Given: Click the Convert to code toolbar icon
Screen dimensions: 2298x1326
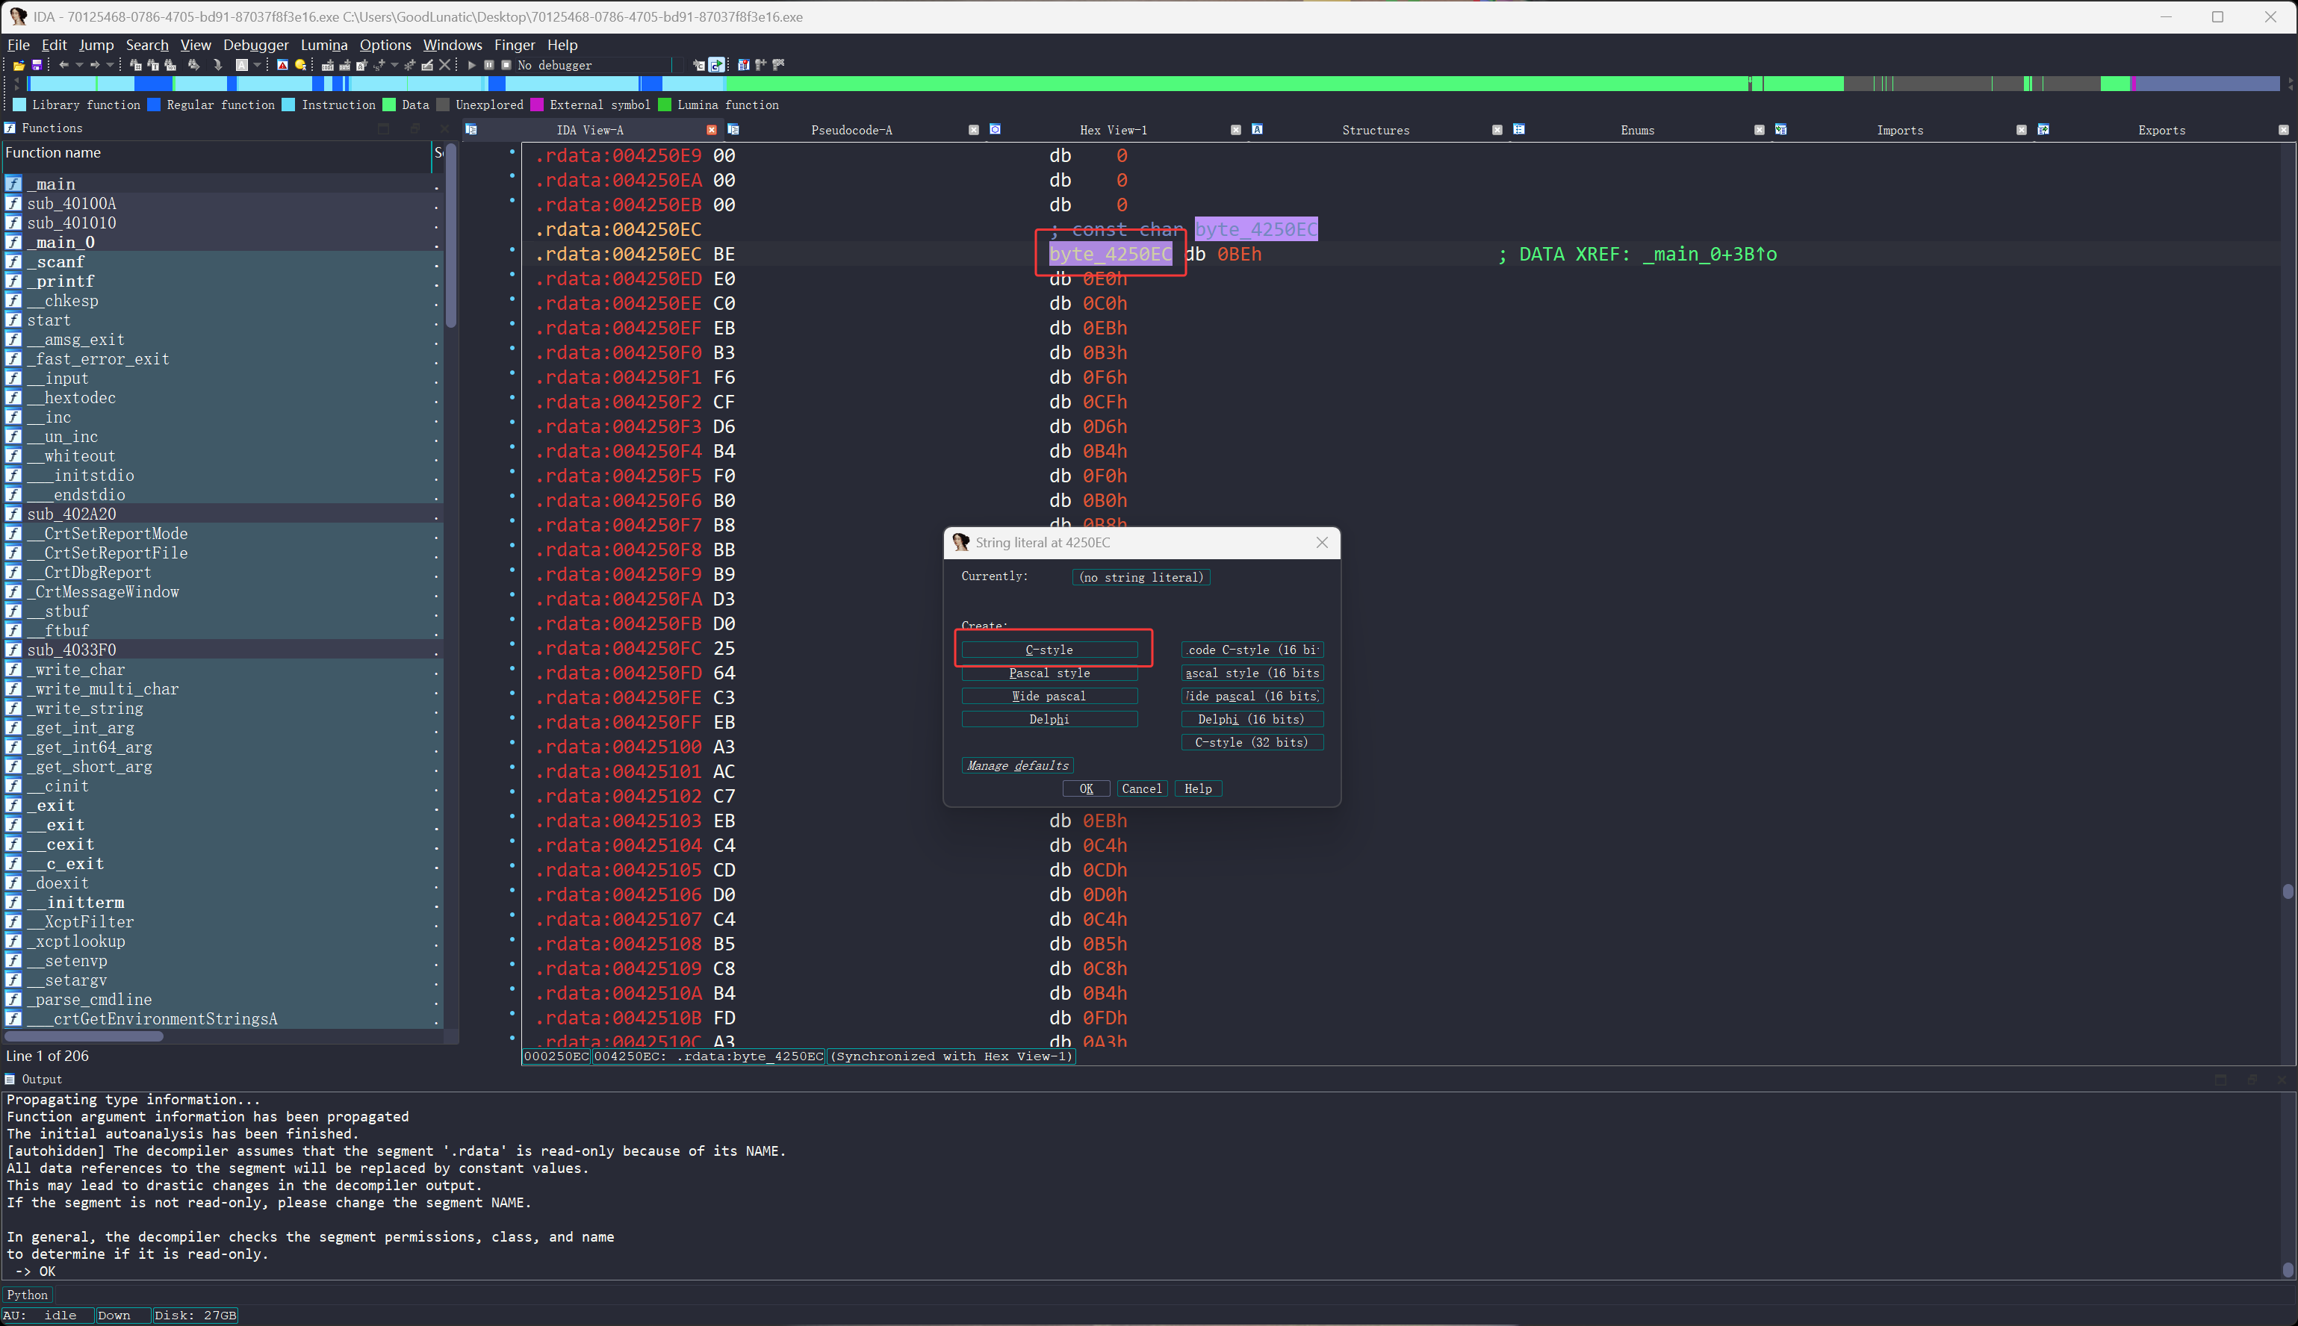Looking at the screenshot, I should tap(328, 66).
